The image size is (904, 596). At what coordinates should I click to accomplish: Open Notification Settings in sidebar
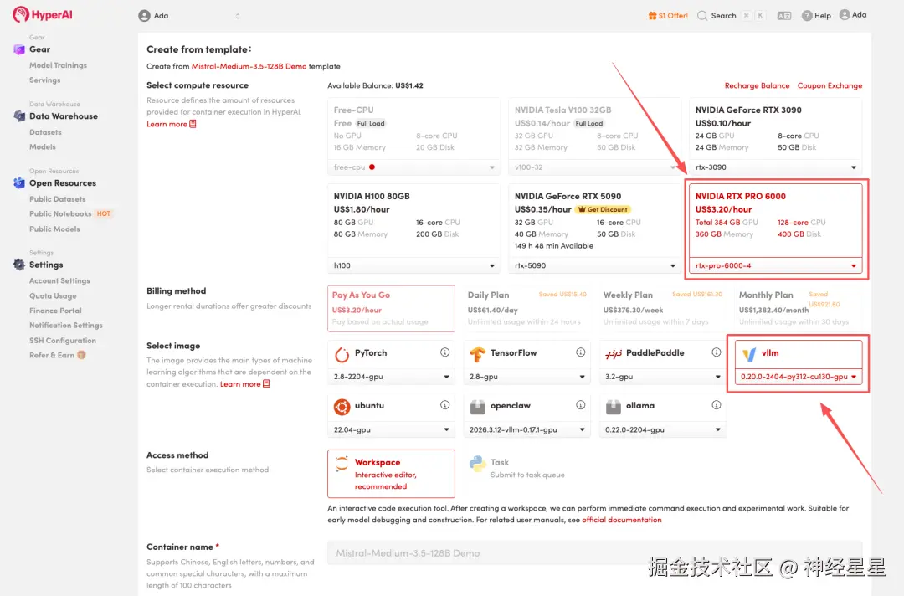click(66, 326)
